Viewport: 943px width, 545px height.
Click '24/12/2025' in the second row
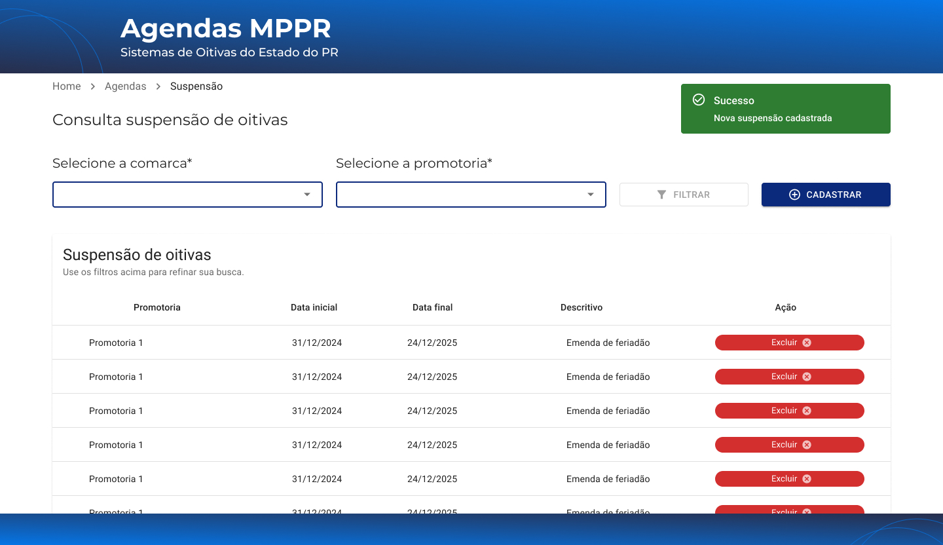(x=432, y=377)
